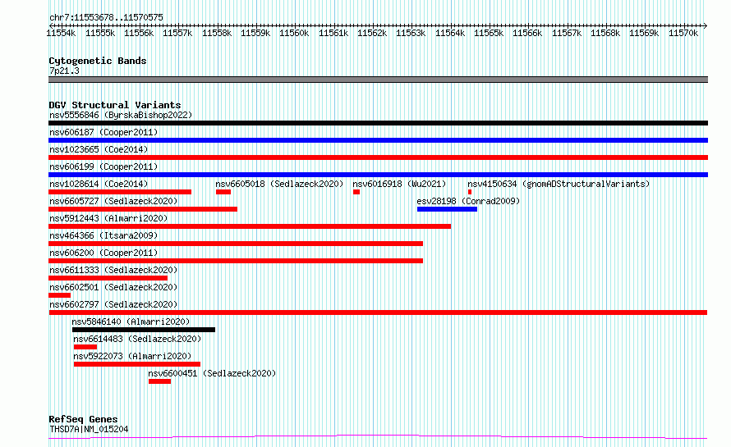Click nsv5922073 (Almarri2020) label
Image resolution: width=731 pixels, height=447 pixels.
click(x=132, y=356)
